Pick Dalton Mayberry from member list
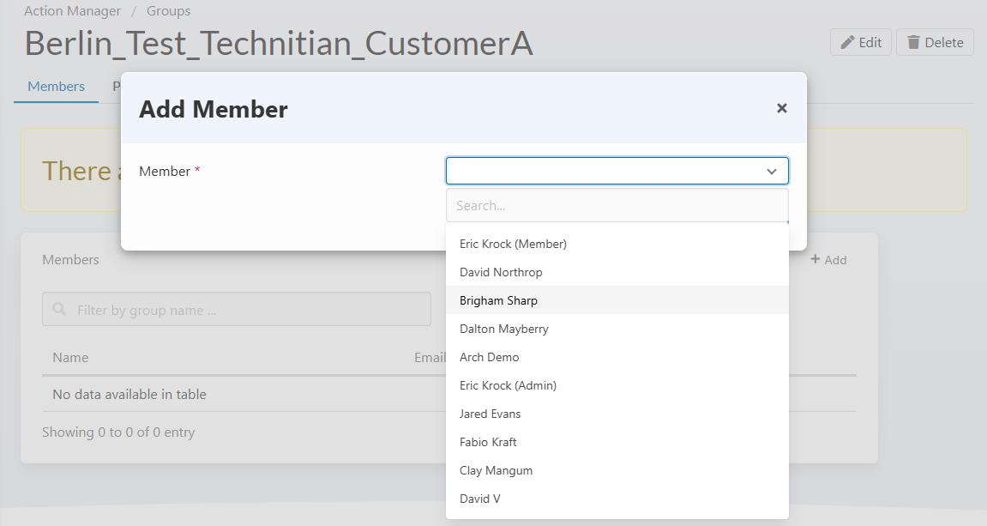Image resolution: width=987 pixels, height=526 pixels. [x=503, y=329]
